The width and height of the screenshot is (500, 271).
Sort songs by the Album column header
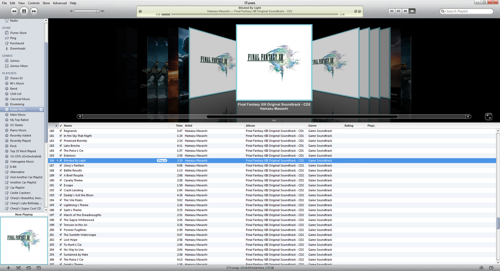click(276, 126)
